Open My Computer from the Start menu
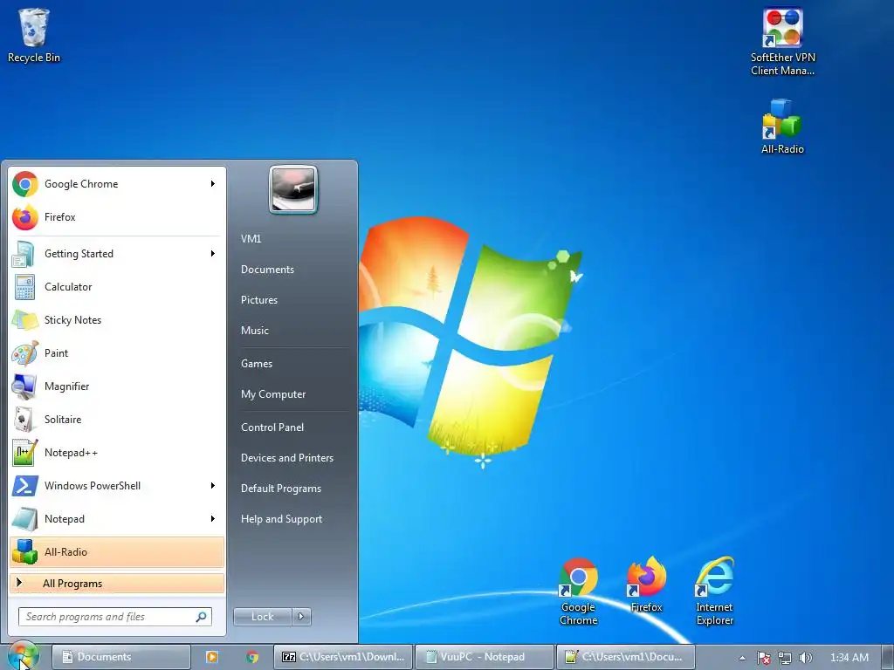 (273, 394)
